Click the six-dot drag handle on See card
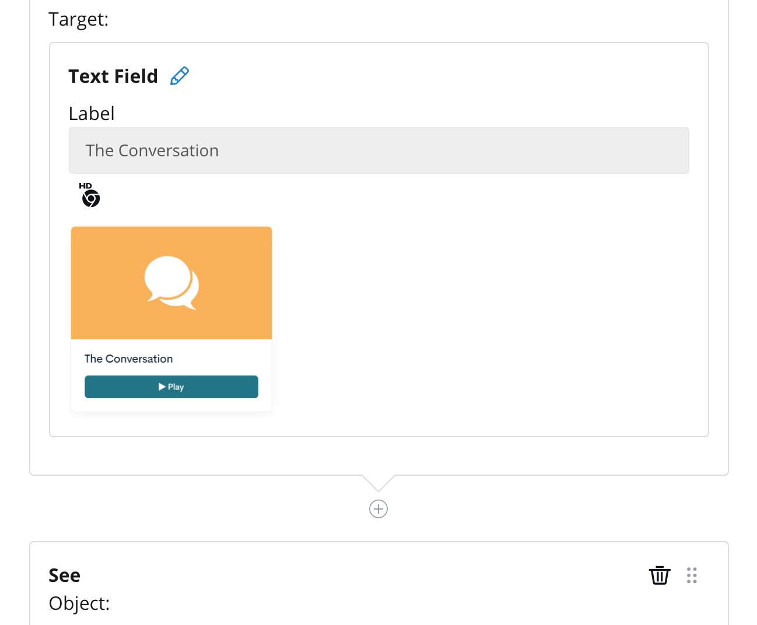757x625 pixels. point(692,575)
